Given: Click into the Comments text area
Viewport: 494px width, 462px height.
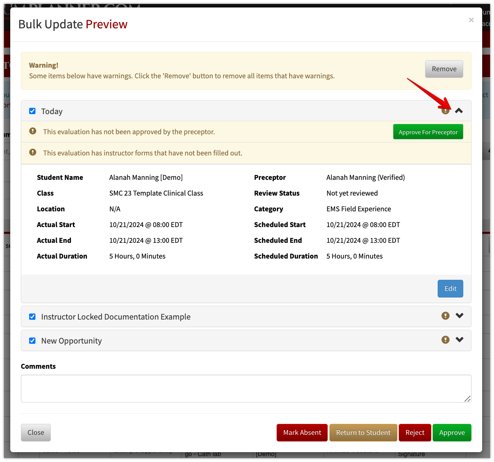Looking at the screenshot, I should click(246, 388).
